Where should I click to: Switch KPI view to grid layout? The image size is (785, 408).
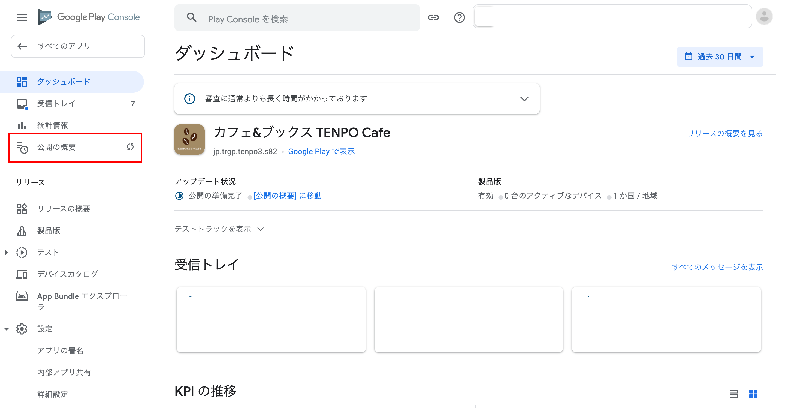pyautogui.click(x=753, y=394)
